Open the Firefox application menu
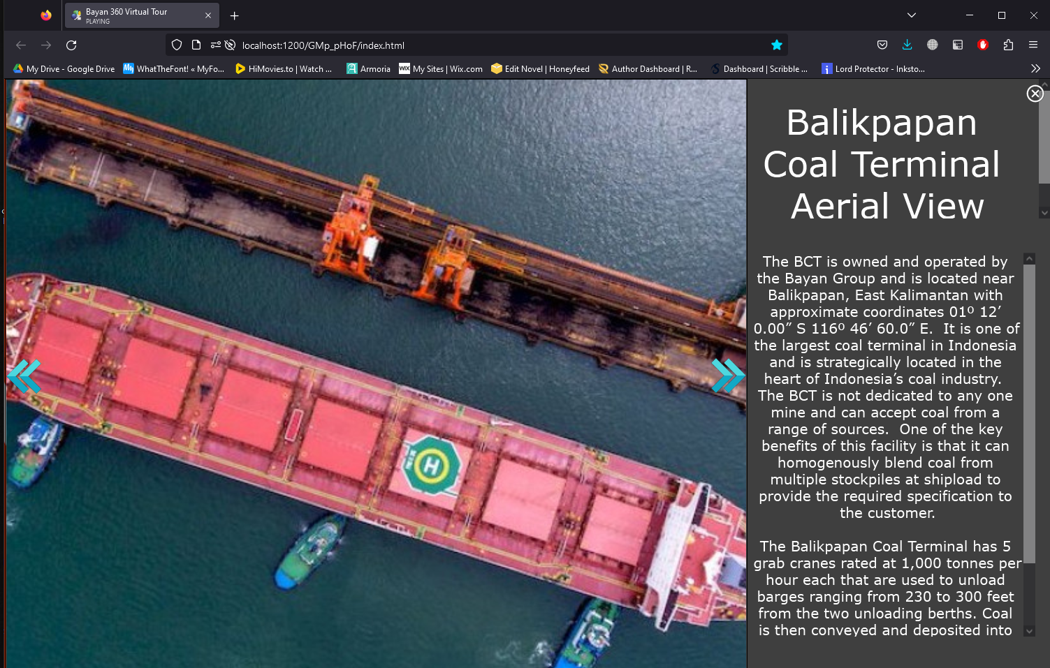 1033,45
